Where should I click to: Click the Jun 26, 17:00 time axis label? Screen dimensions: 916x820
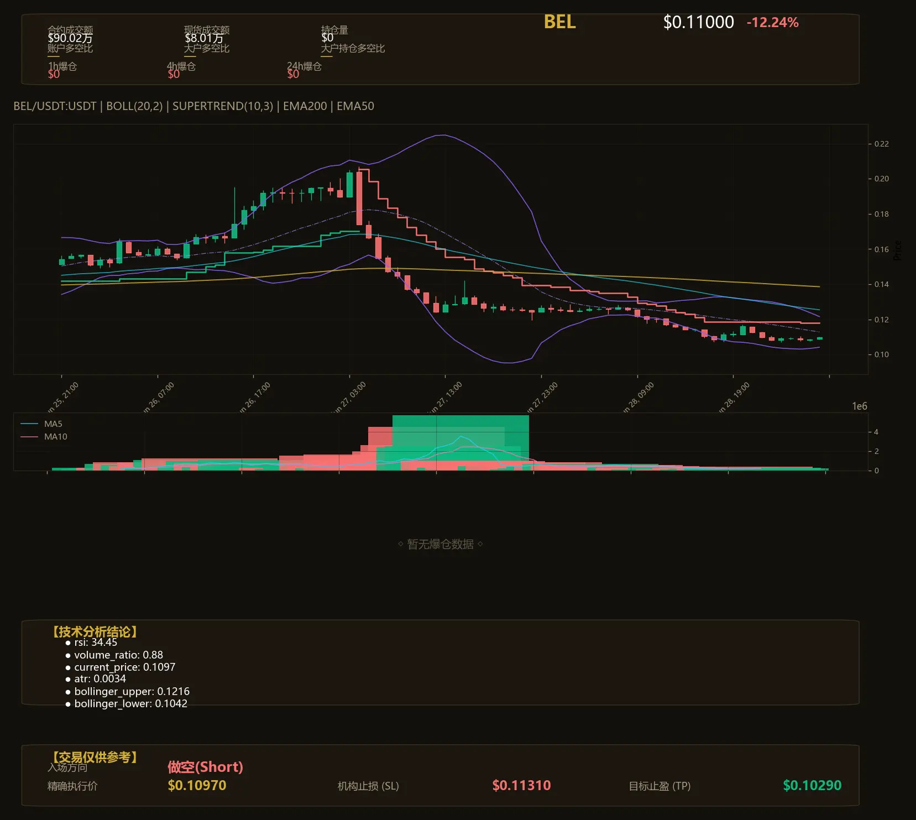coord(254,397)
